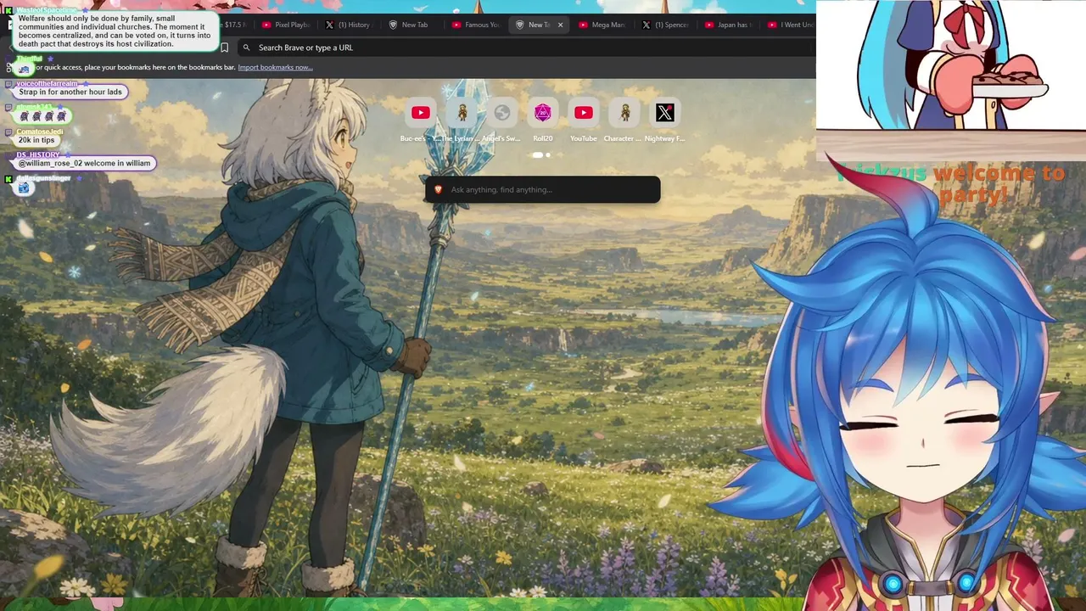Switch to the X Spencer tab

664,25
